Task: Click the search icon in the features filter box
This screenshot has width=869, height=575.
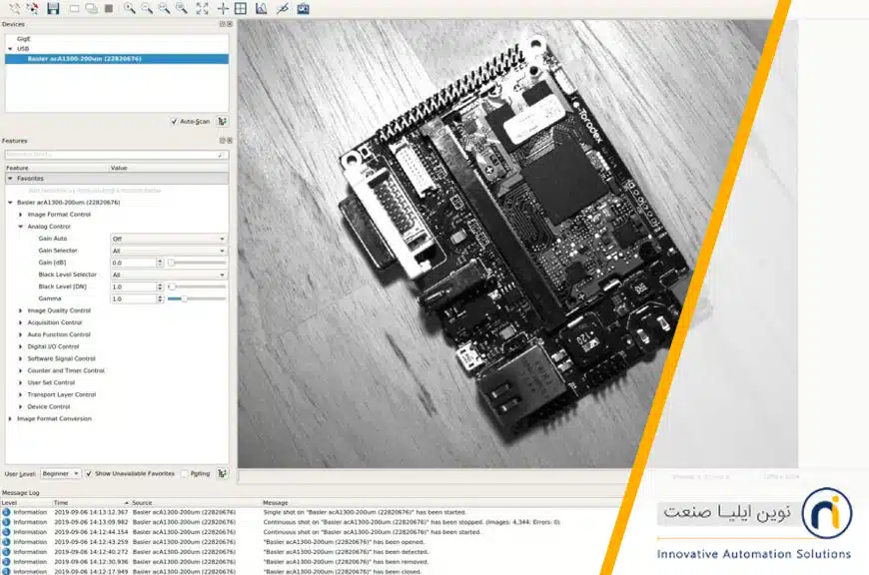Action: click(x=221, y=155)
